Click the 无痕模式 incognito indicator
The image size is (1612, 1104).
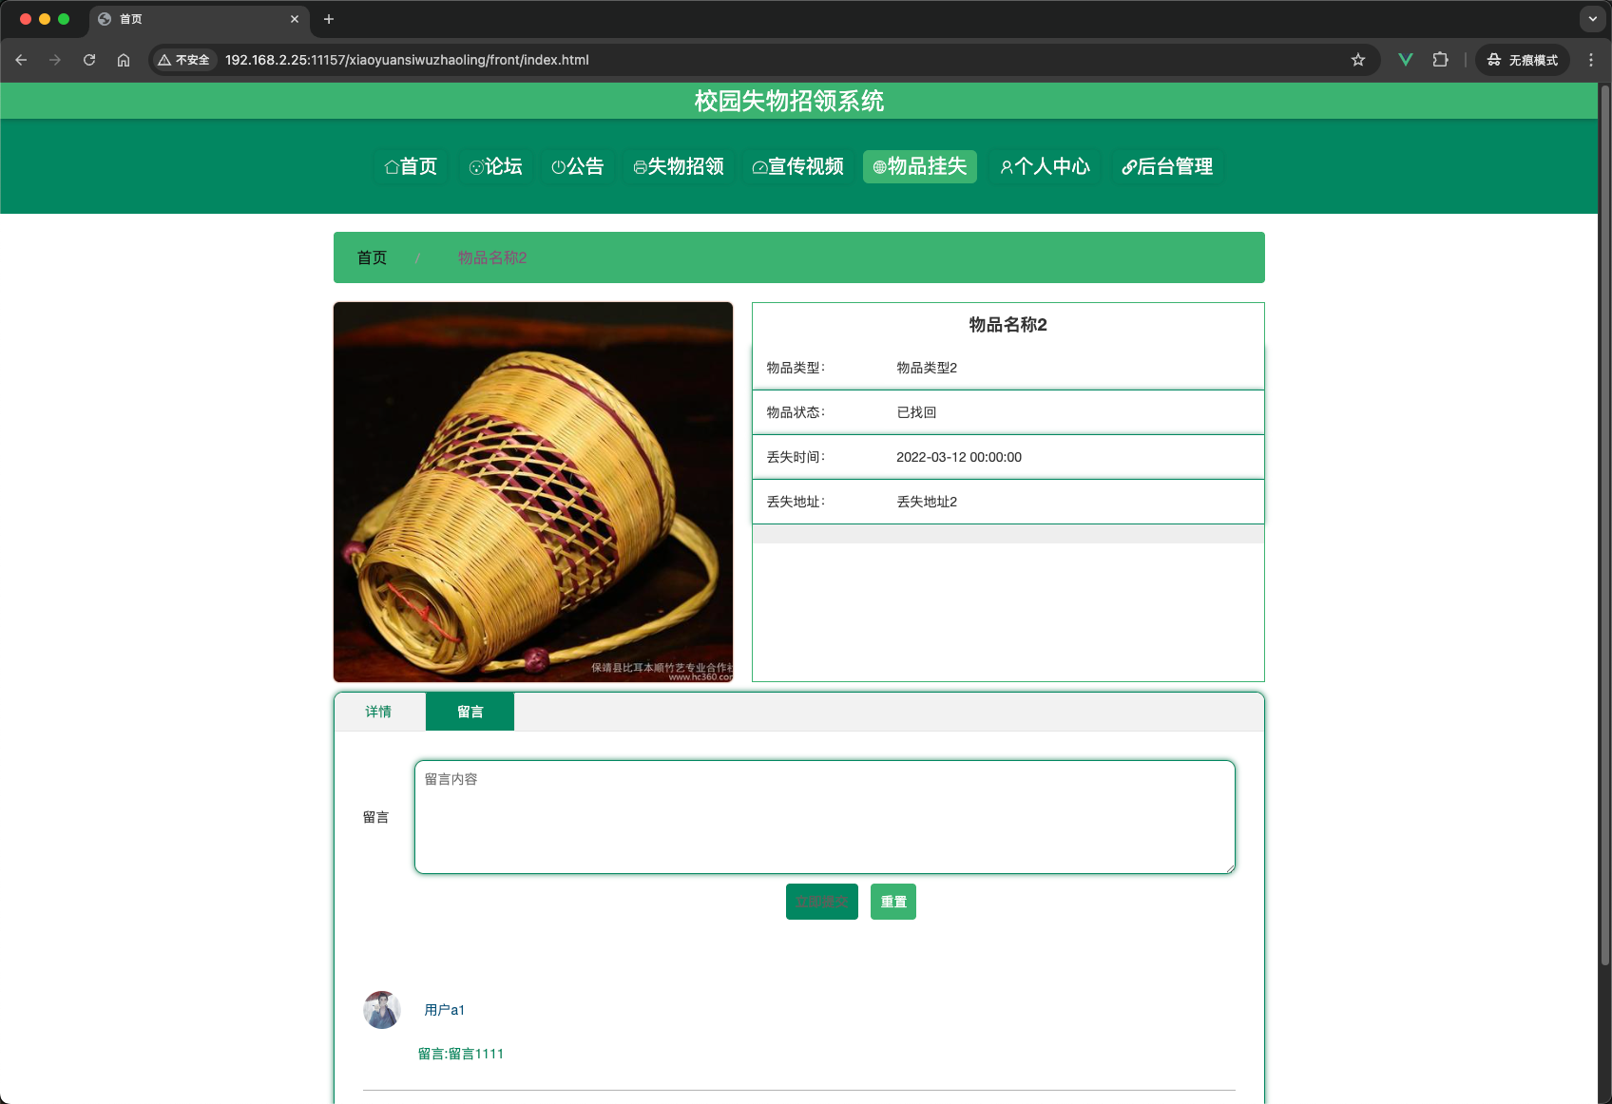pos(1523,60)
